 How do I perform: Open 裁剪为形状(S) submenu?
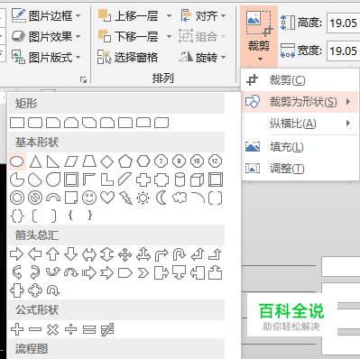(300, 102)
